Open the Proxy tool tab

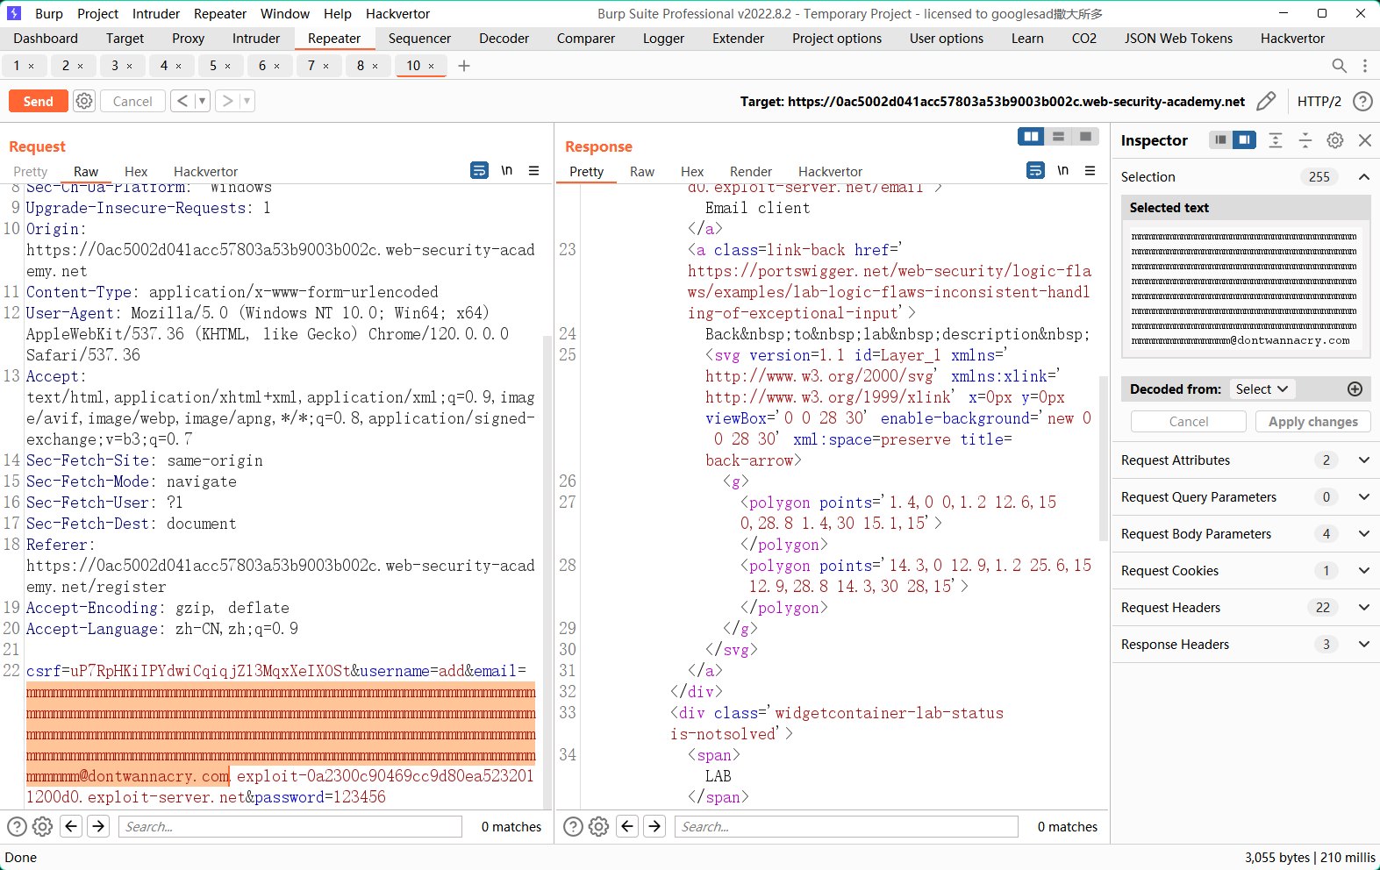tap(188, 39)
